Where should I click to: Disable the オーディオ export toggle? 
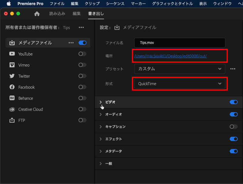[x=234, y=114]
